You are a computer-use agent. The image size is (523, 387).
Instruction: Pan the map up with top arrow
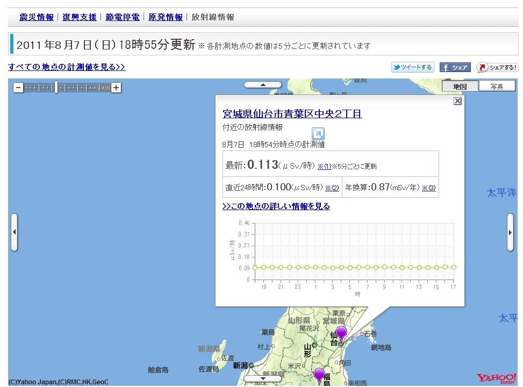pos(263,84)
